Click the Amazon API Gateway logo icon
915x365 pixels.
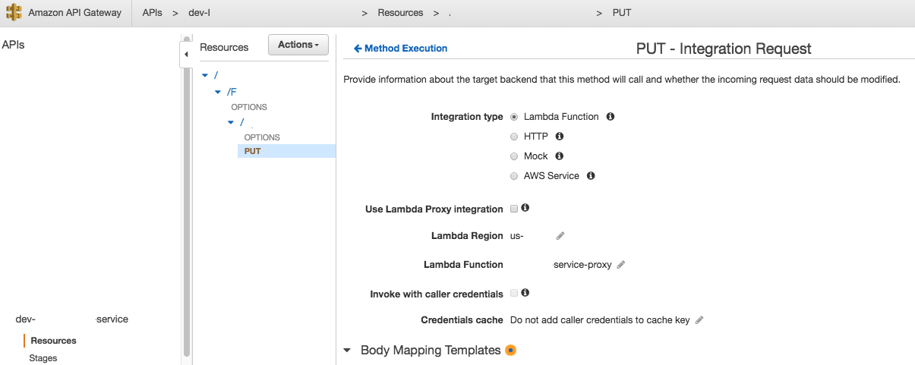[14, 13]
